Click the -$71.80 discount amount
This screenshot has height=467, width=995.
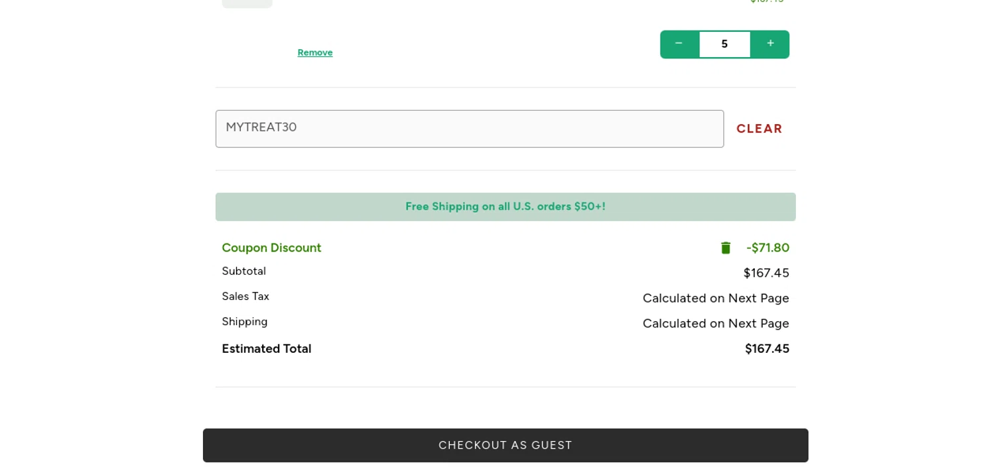pyautogui.click(x=767, y=248)
